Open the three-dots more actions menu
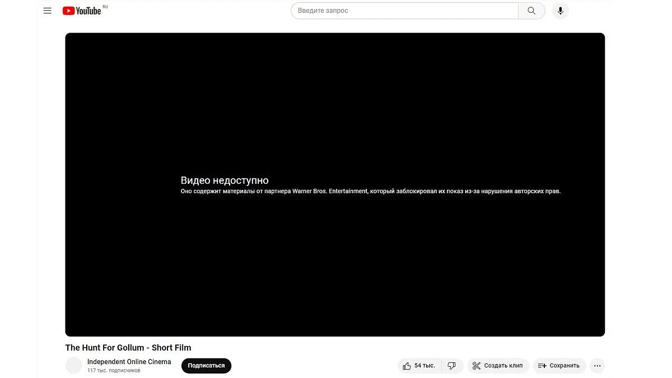Screen dimensions: 672x378 598,366
